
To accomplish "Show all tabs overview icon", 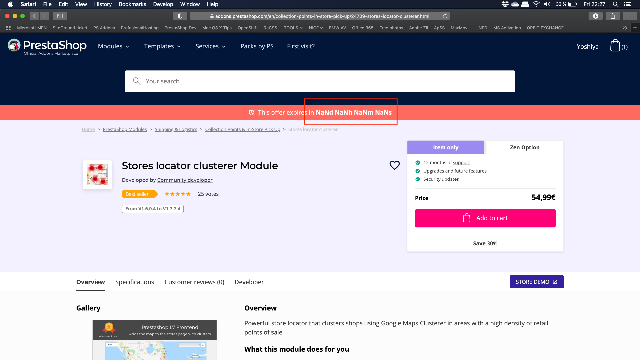I will 630,16.
